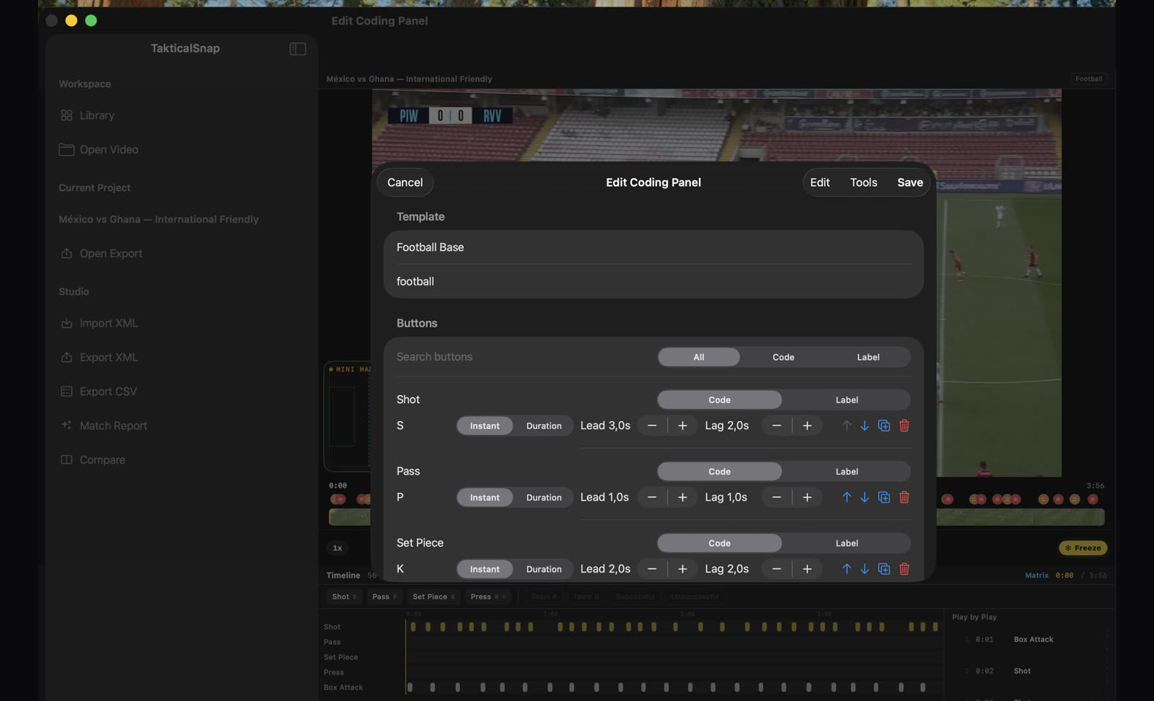Open Library in the sidebar
The width and height of the screenshot is (1154, 701).
point(87,115)
